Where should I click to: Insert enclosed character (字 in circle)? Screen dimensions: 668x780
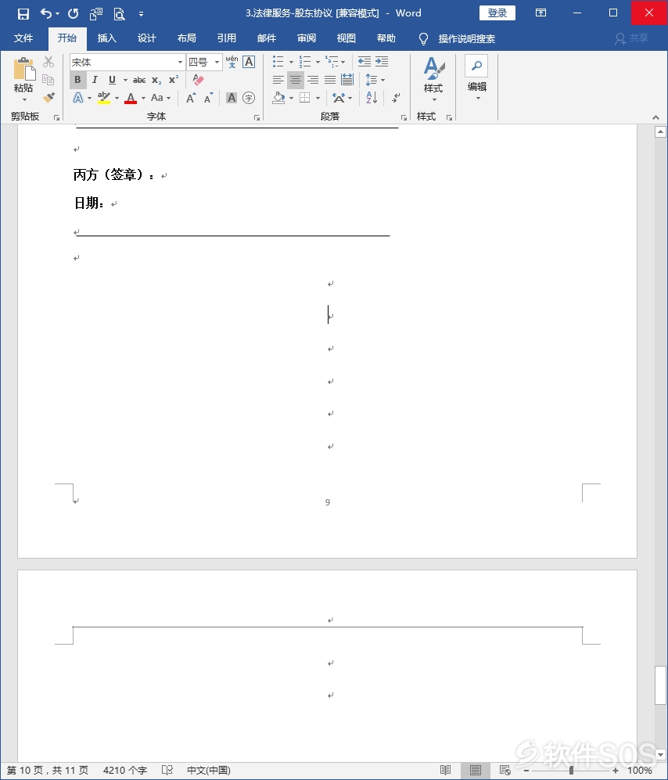(249, 98)
